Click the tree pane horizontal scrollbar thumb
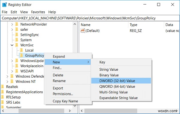The width and height of the screenshot is (180, 114). click(41, 111)
